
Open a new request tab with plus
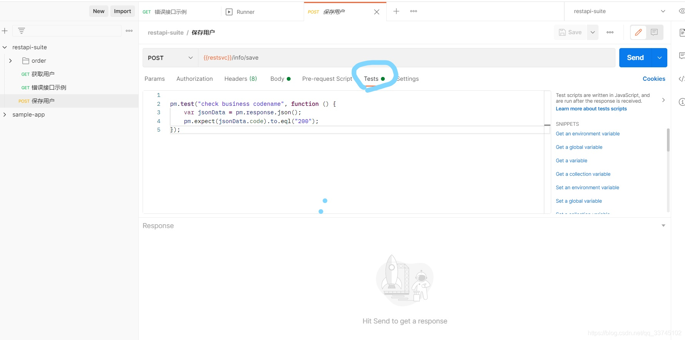pos(396,11)
